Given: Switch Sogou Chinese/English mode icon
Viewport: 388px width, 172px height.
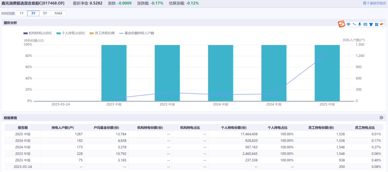Looking at the screenshot, I should click(348, 24).
